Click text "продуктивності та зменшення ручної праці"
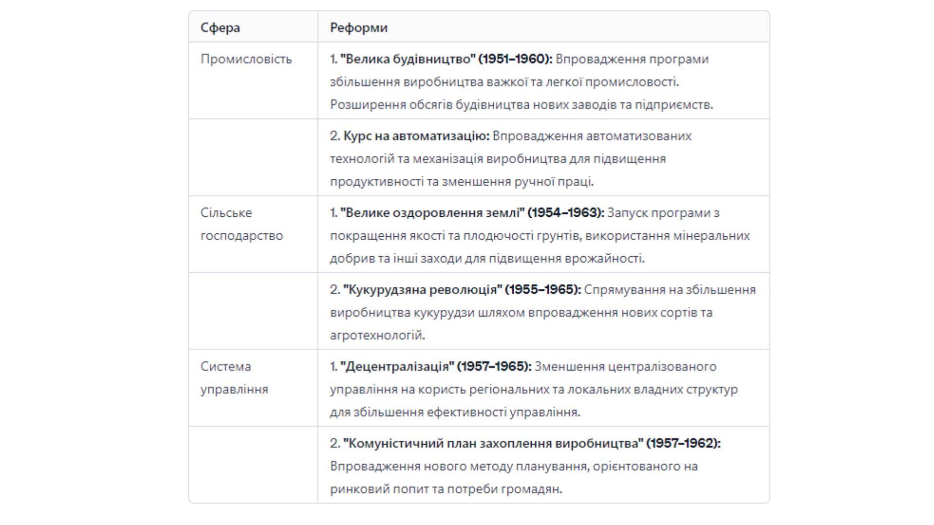The height and width of the screenshot is (525, 934). [x=461, y=182]
